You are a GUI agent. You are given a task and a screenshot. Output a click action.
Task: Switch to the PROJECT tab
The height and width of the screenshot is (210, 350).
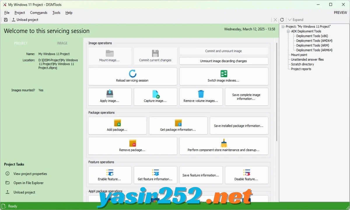pyautogui.click(x=21, y=43)
